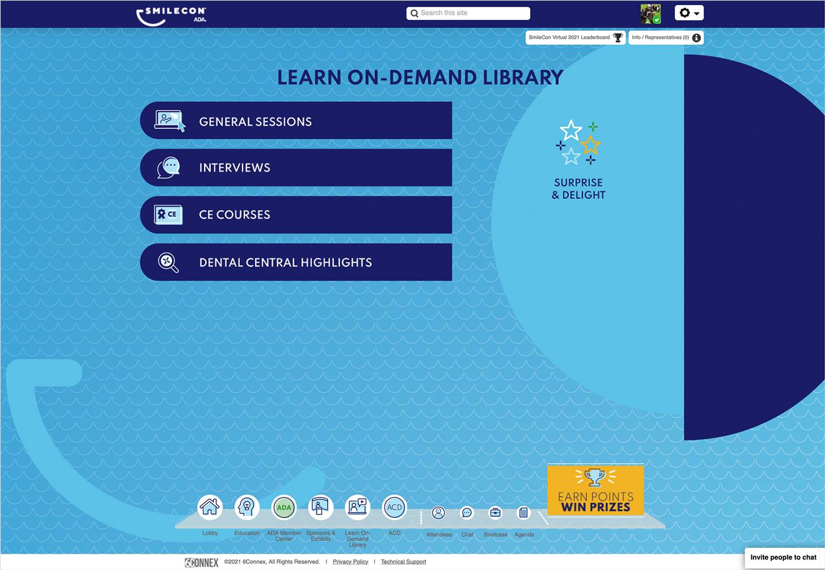Select the Learn On-Demand Library nav label

tap(358, 539)
